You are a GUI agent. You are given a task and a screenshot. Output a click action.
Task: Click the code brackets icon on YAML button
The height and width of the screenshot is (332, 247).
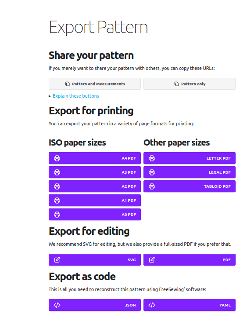click(152, 305)
